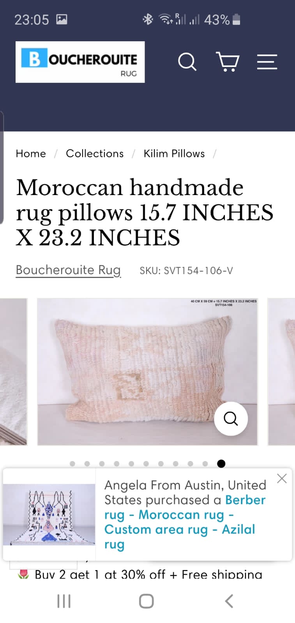Close the purchase notification popup
This screenshot has width=295, height=623.
[282, 479]
